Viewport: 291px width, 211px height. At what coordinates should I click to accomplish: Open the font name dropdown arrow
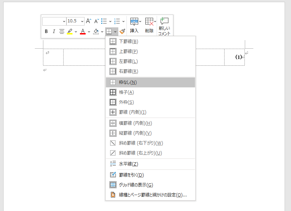[x=64, y=21]
